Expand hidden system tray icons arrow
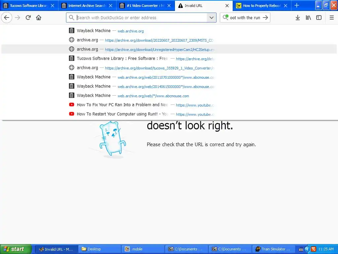Image resolution: width=338 pixels, height=254 pixels. click(307, 249)
